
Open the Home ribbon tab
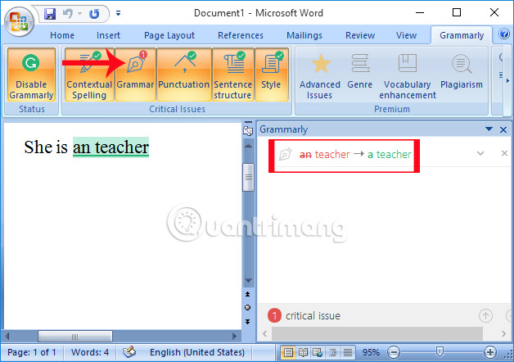(62, 35)
